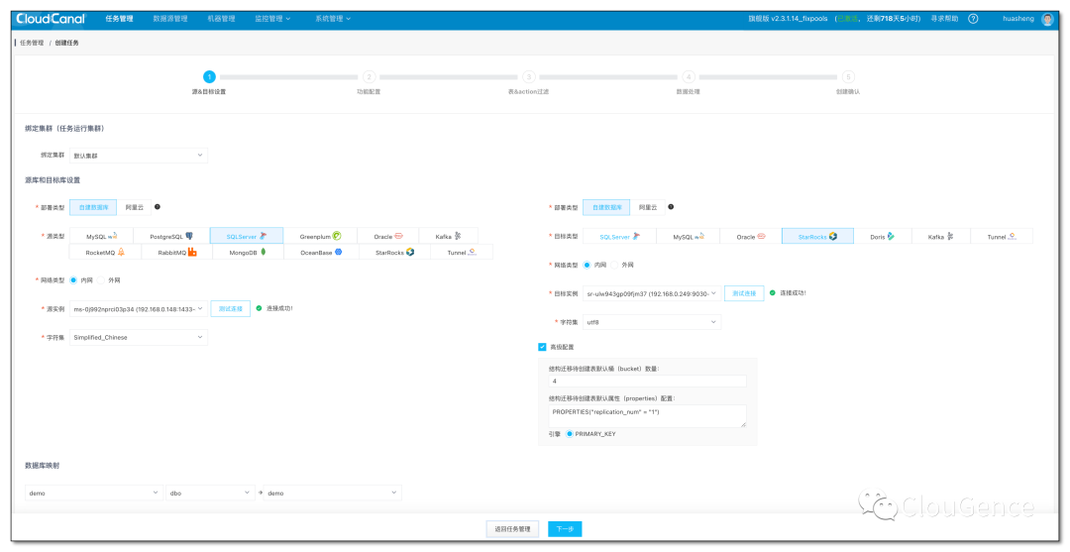The image size is (1070, 552).
Task: Select MongoDB as source type
Action: pos(248,253)
